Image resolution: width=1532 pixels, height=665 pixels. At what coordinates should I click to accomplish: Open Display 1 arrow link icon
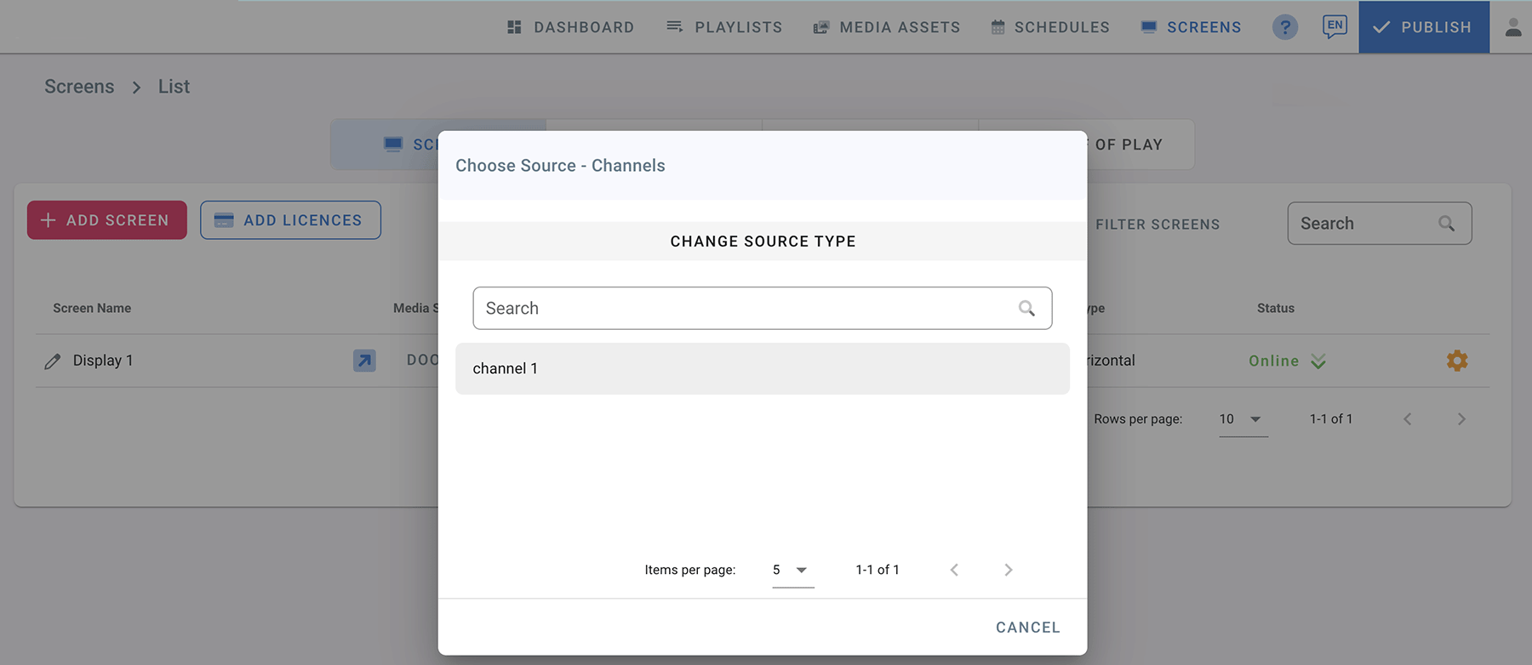(364, 361)
